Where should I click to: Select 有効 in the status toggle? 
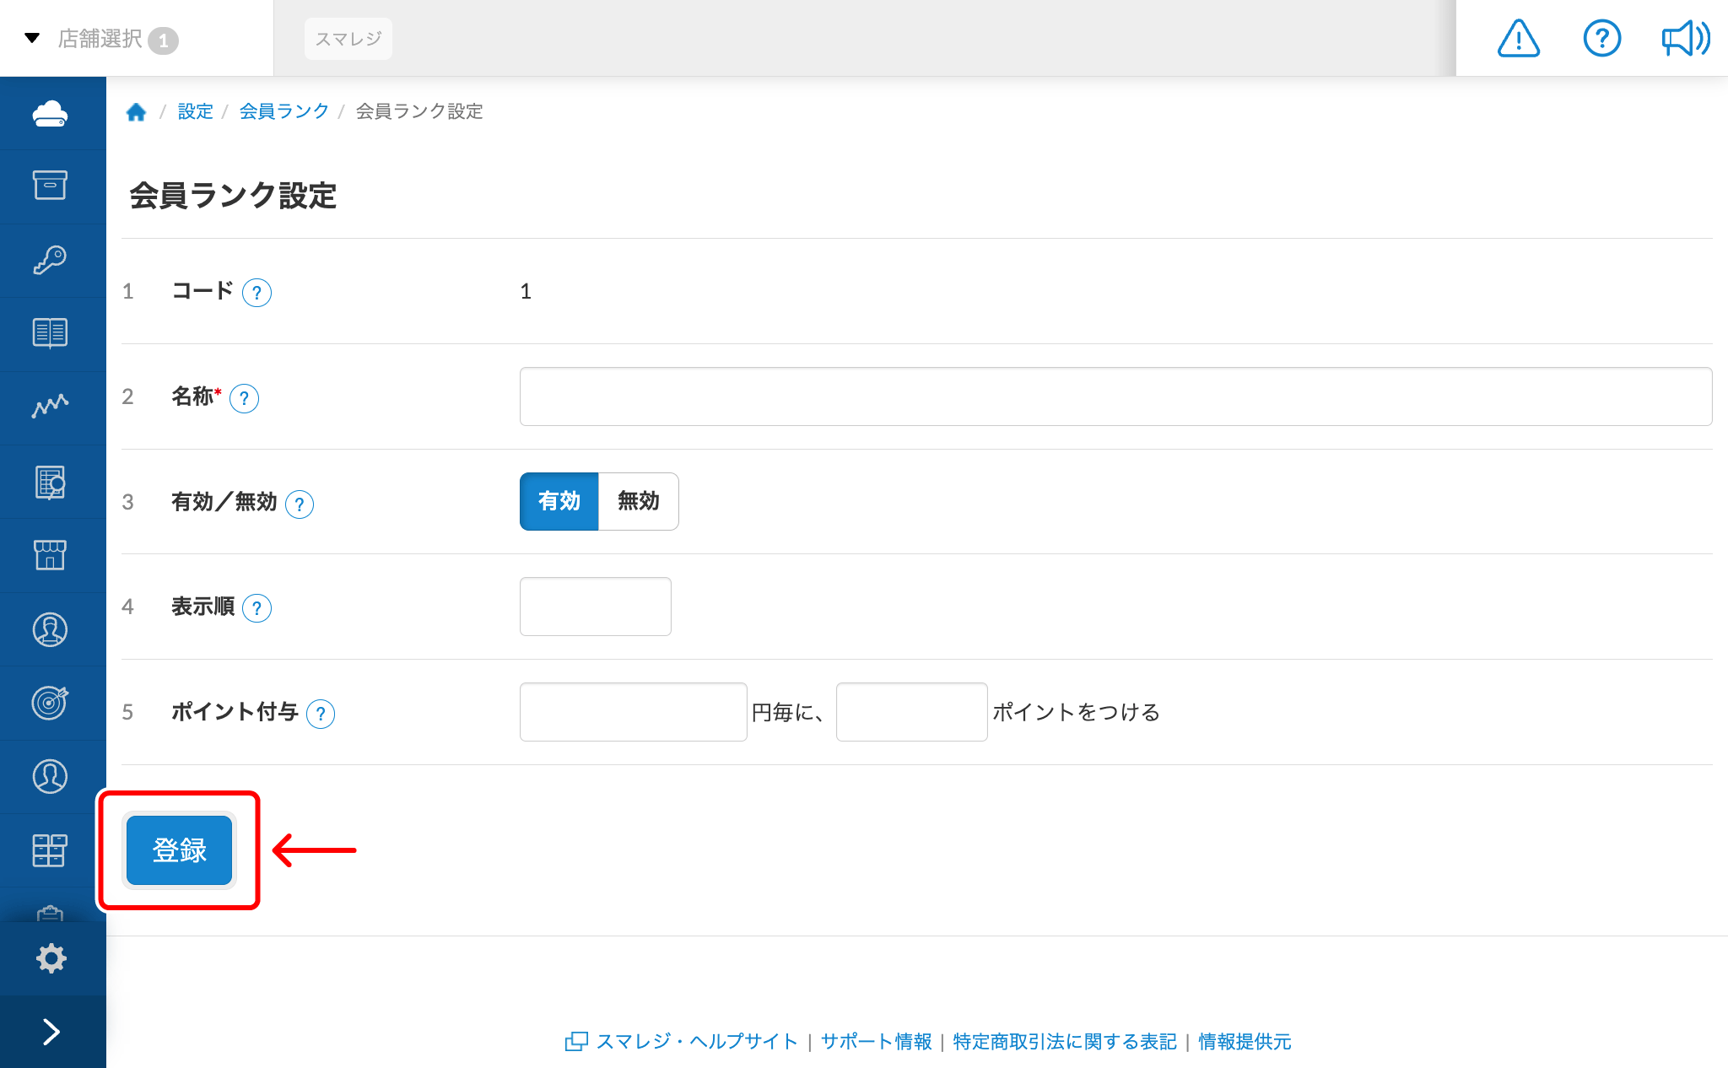(x=559, y=501)
